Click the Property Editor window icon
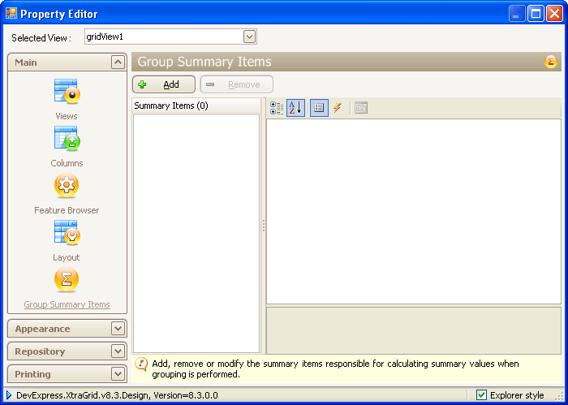The height and width of the screenshot is (405, 568). pyautogui.click(x=11, y=14)
